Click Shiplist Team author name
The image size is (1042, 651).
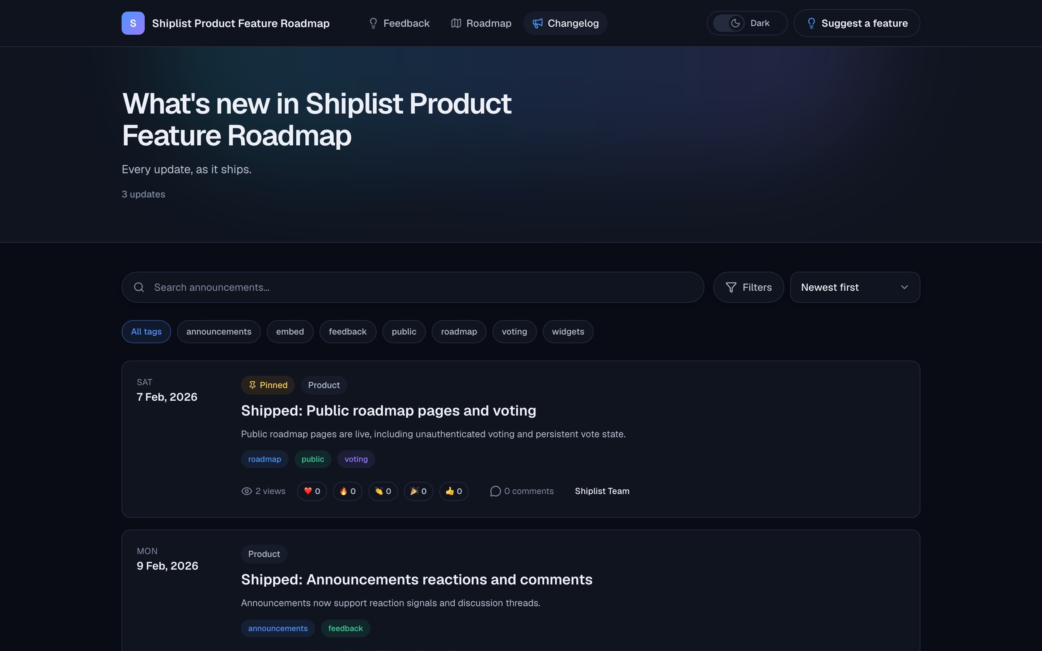point(602,491)
